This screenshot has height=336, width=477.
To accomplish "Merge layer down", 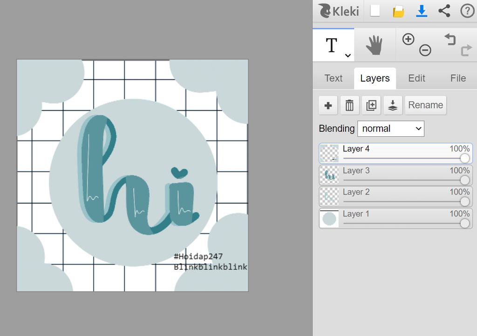I will [393, 105].
